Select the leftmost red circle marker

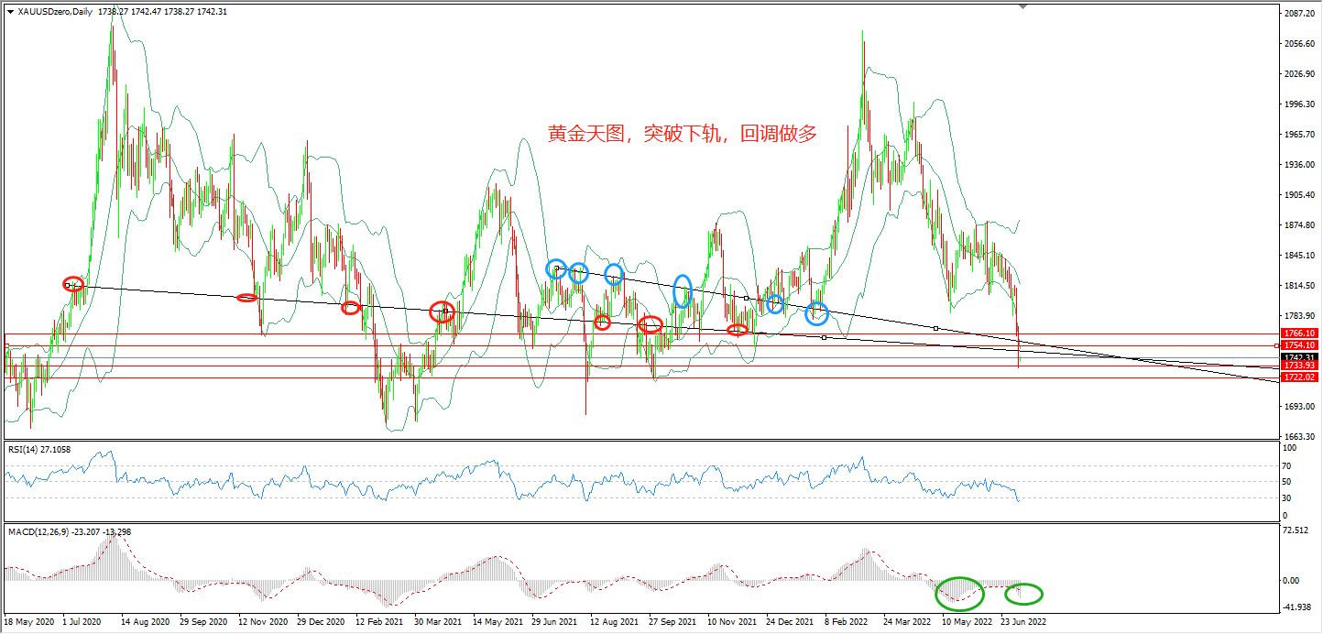(73, 284)
